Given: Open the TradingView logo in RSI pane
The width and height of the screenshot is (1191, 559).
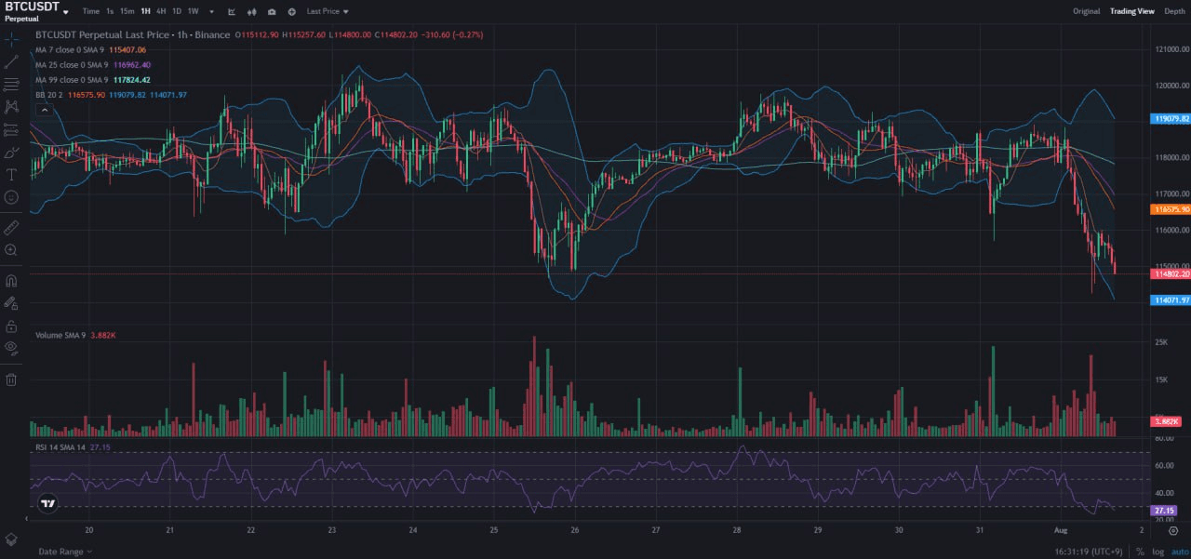Looking at the screenshot, I should (48, 503).
